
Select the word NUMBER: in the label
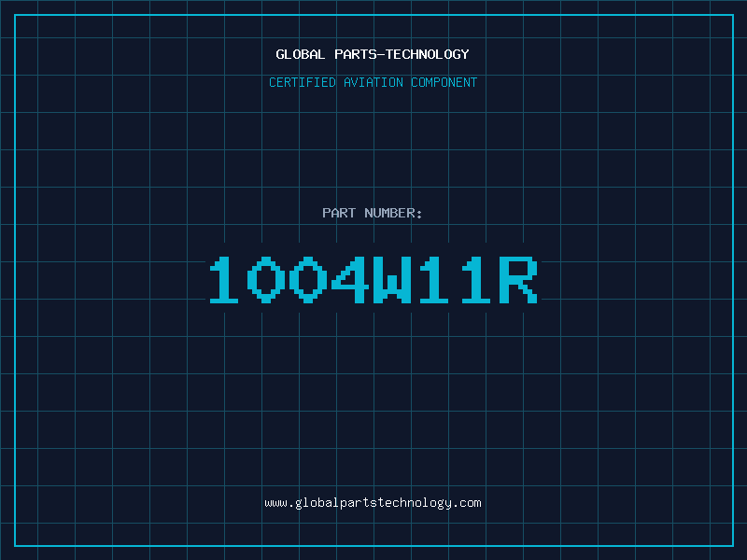(x=393, y=213)
